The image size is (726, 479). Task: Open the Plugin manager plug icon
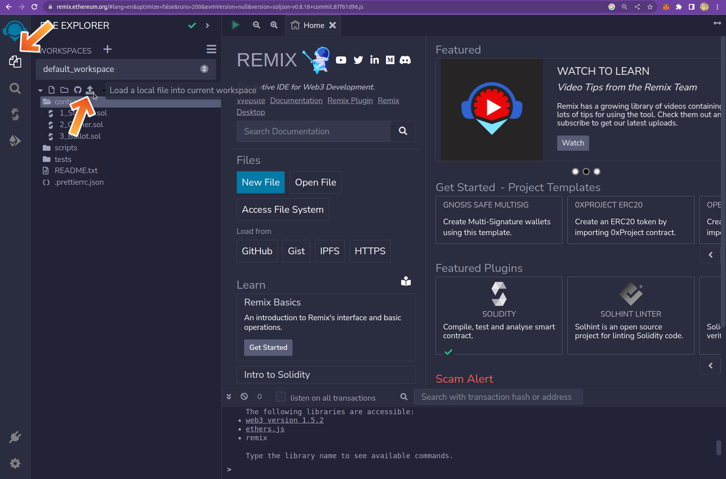coord(15,437)
